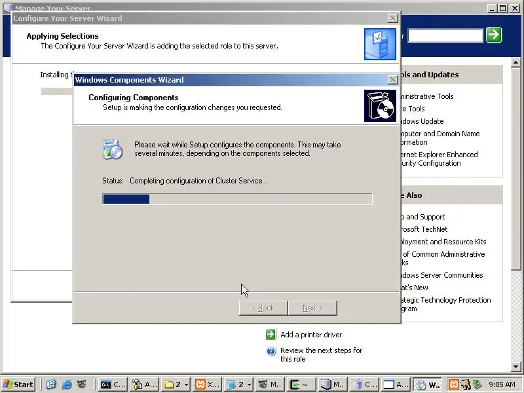Click the Cluster Service configuration progress bar
The width and height of the screenshot is (524, 393).
[x=237, y=199]
